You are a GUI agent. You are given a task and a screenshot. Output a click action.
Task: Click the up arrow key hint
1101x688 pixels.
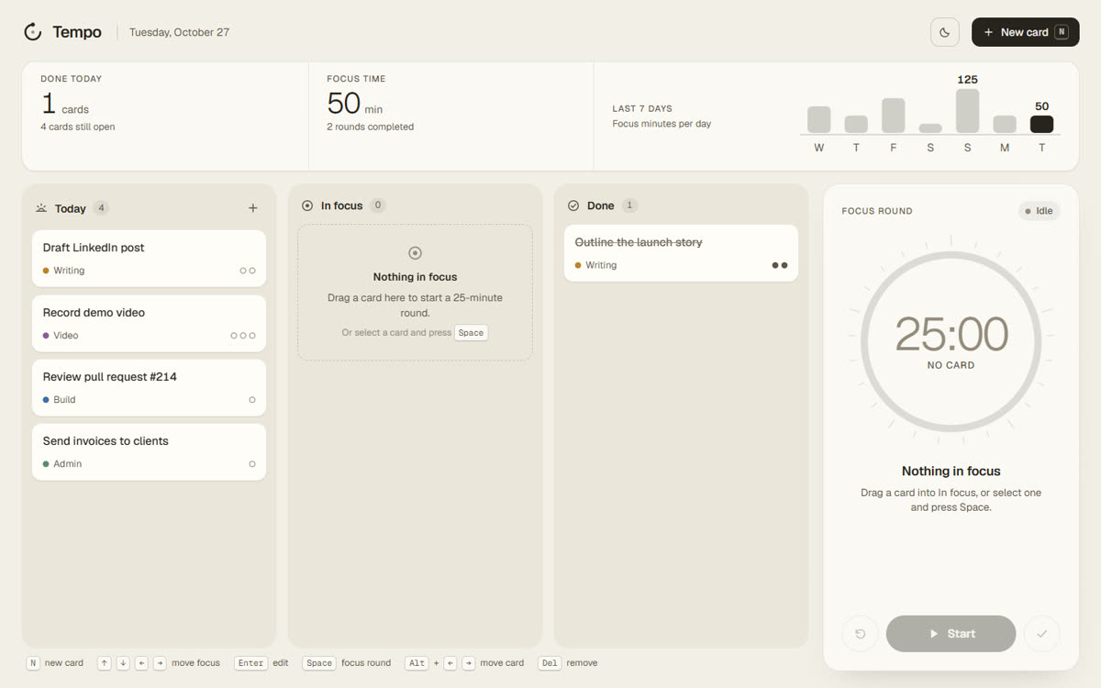pyautogui.click(x=104, y=663)
